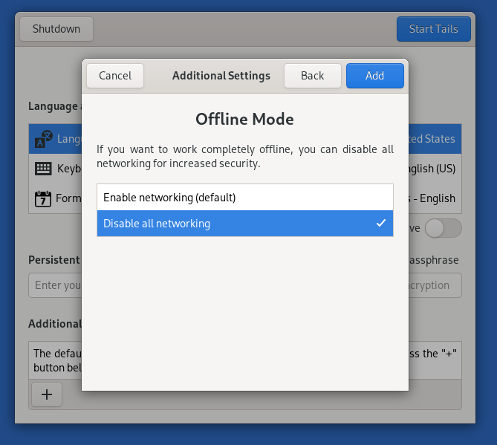The height and width of the screenshot is (445, 497).
Task: Select Enable networking (default) option
Action: (245, 198)
